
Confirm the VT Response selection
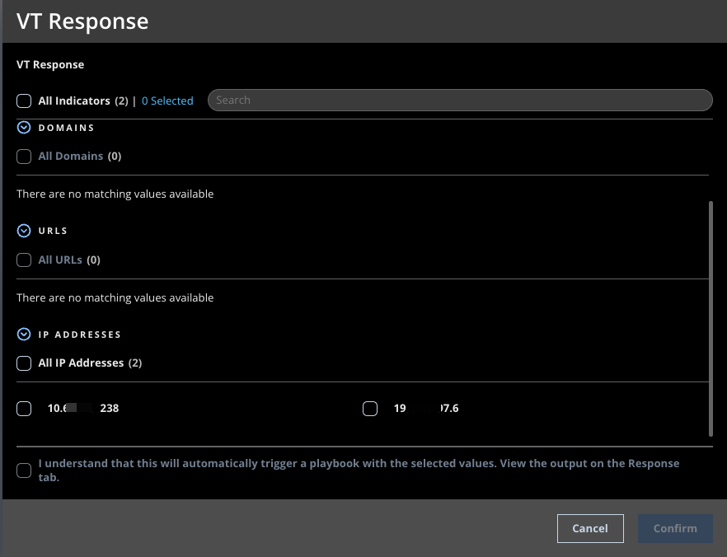pyautogui.click(x=675, y=528)
